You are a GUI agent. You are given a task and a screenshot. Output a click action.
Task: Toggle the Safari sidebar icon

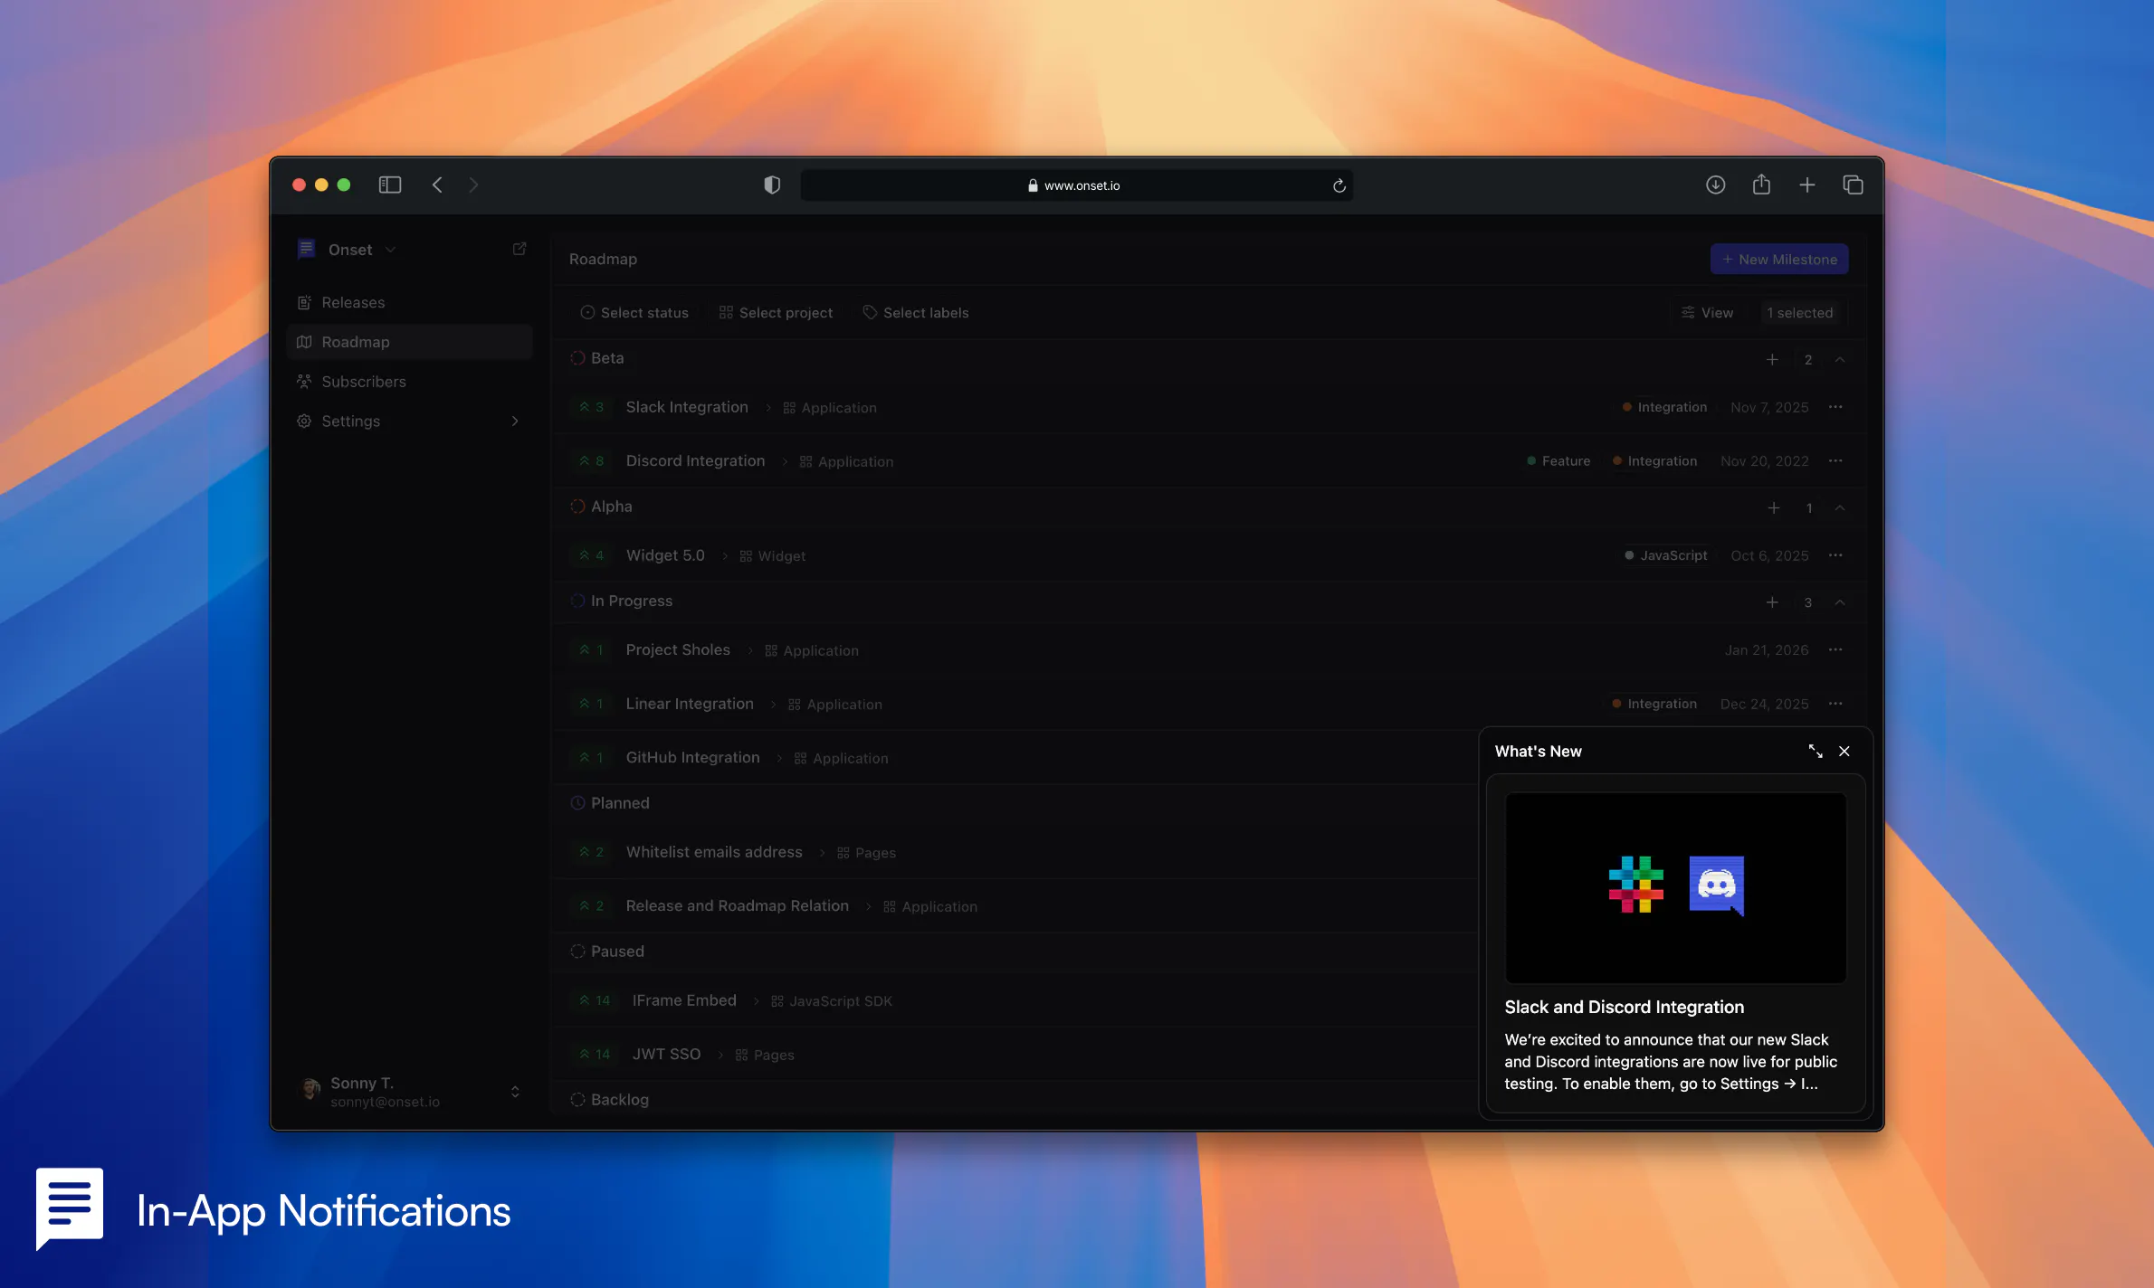click(x=390, y=185)
